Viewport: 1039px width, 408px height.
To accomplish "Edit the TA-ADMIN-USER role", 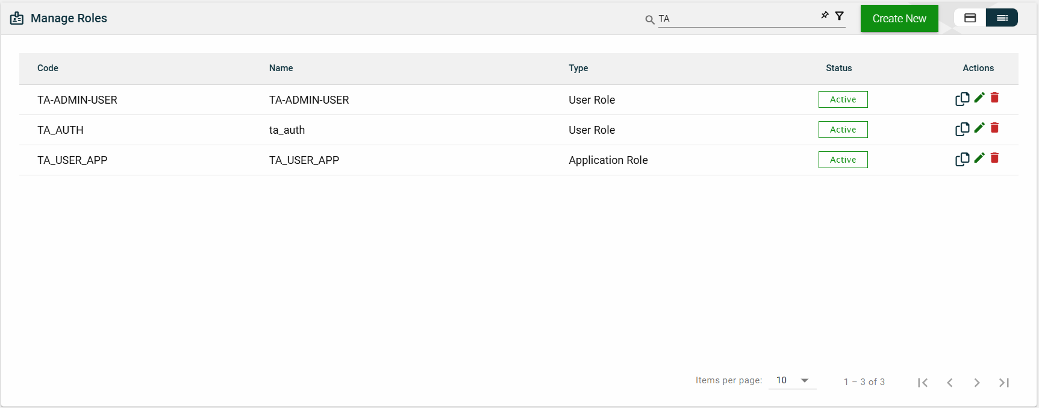I will point(979,98).
